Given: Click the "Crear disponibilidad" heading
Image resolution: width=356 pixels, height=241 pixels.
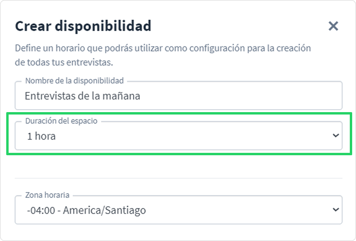Looking at the screenshot, I should [83, 26].
